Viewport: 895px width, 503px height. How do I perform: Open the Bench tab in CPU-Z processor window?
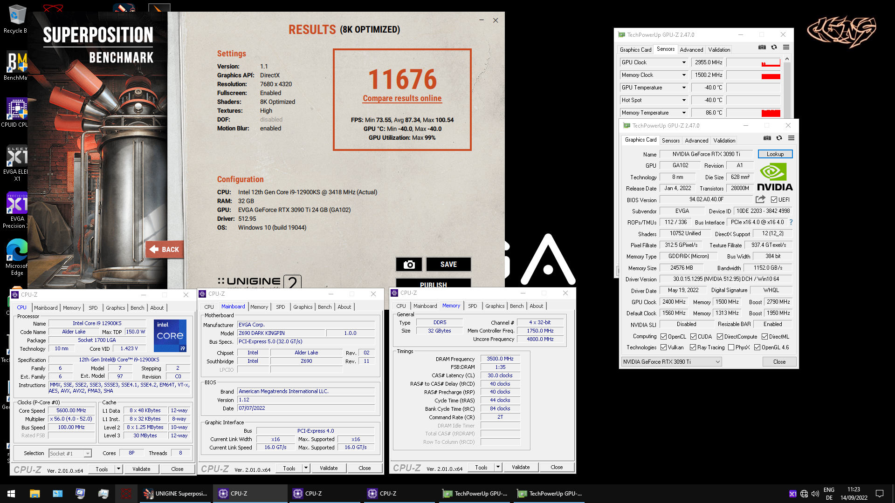[137, 308]
